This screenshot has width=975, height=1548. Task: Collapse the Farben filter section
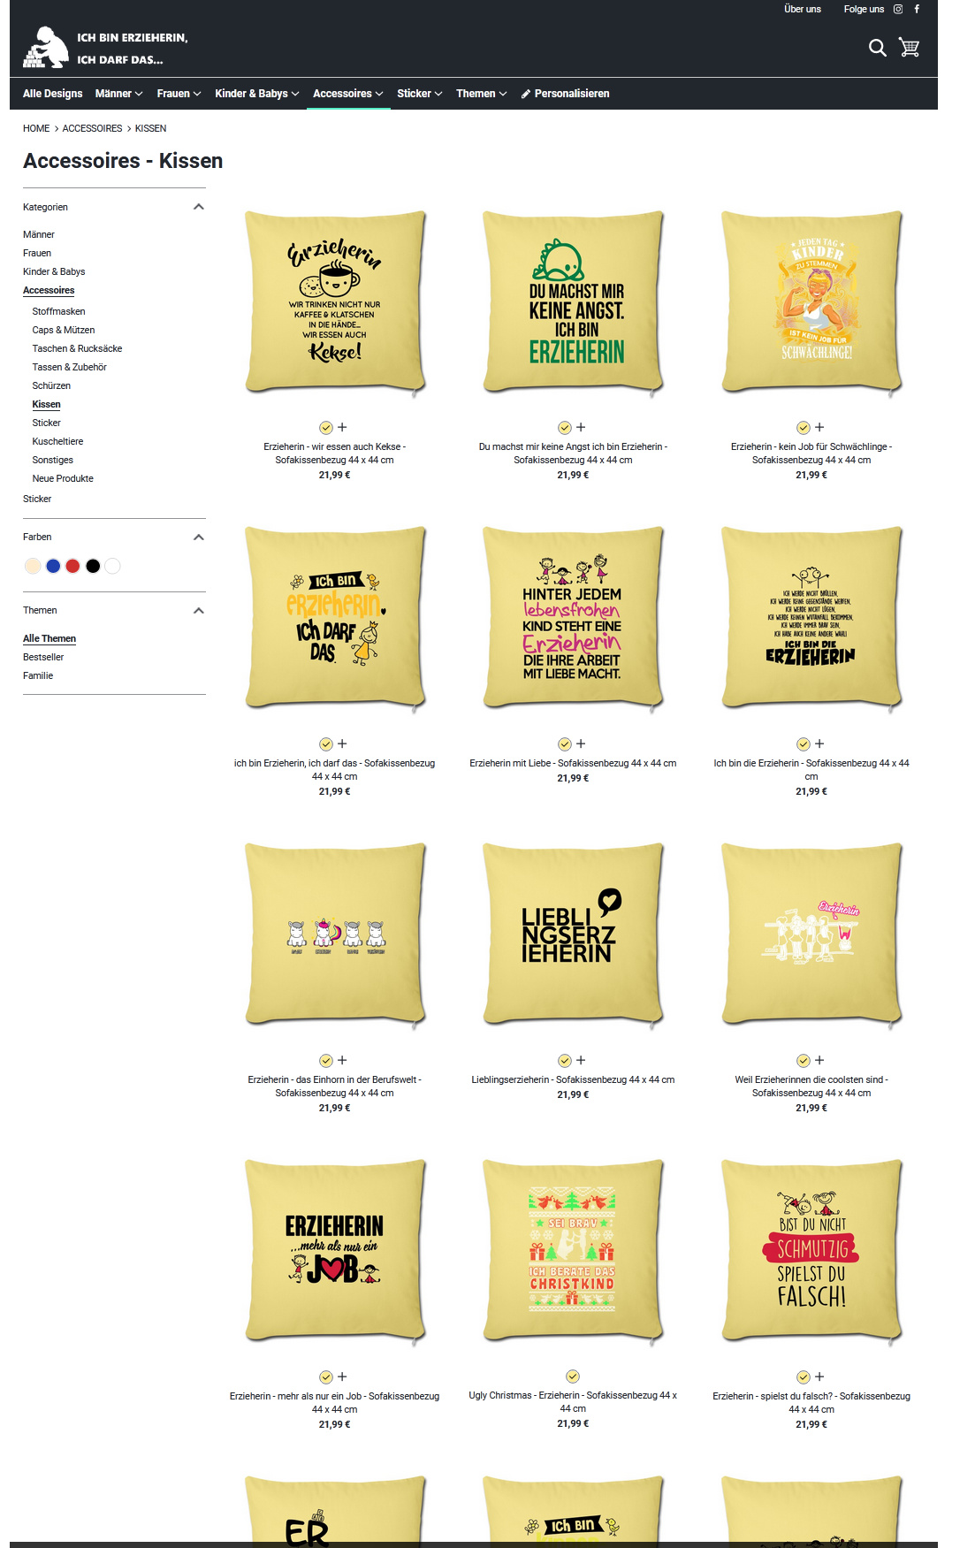click(199, 538)
